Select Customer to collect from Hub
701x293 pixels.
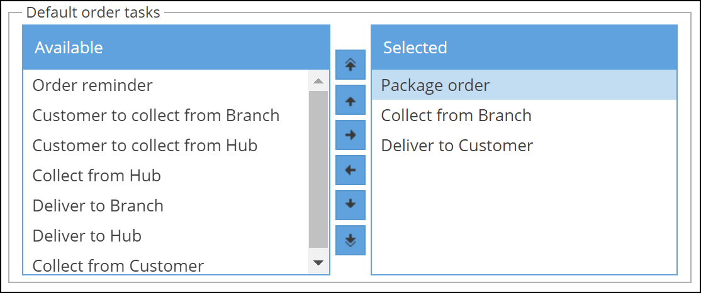[x=145, y=146]
